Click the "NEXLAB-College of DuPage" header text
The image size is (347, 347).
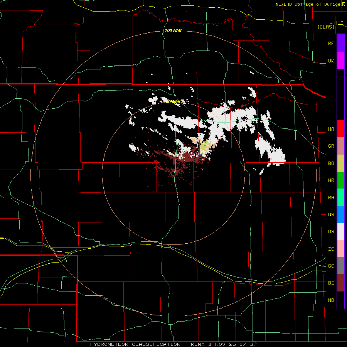pos(308,4)
